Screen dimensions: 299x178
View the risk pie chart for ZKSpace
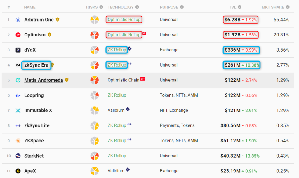(x=94, y=141)
